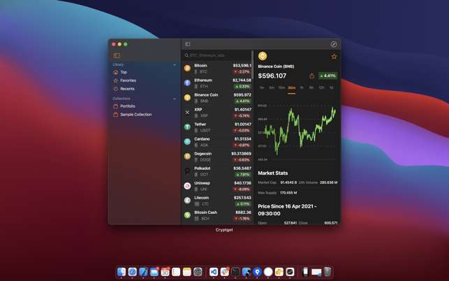This screenshot has width=449, height=281.
Task: Click the $257.543 Litecoin price
Action: 242,198
